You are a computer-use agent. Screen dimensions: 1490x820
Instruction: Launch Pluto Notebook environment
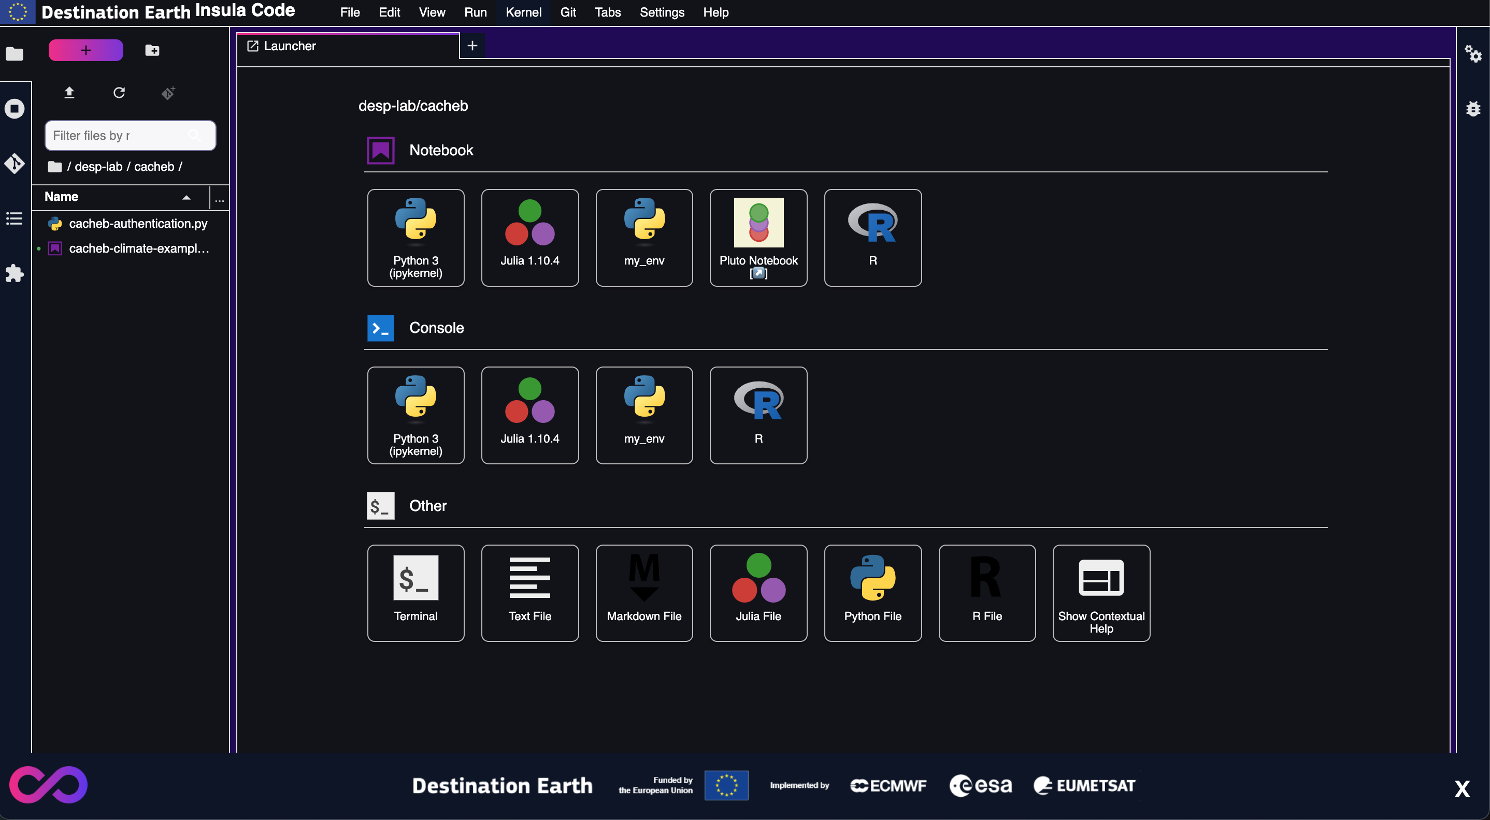757,236
